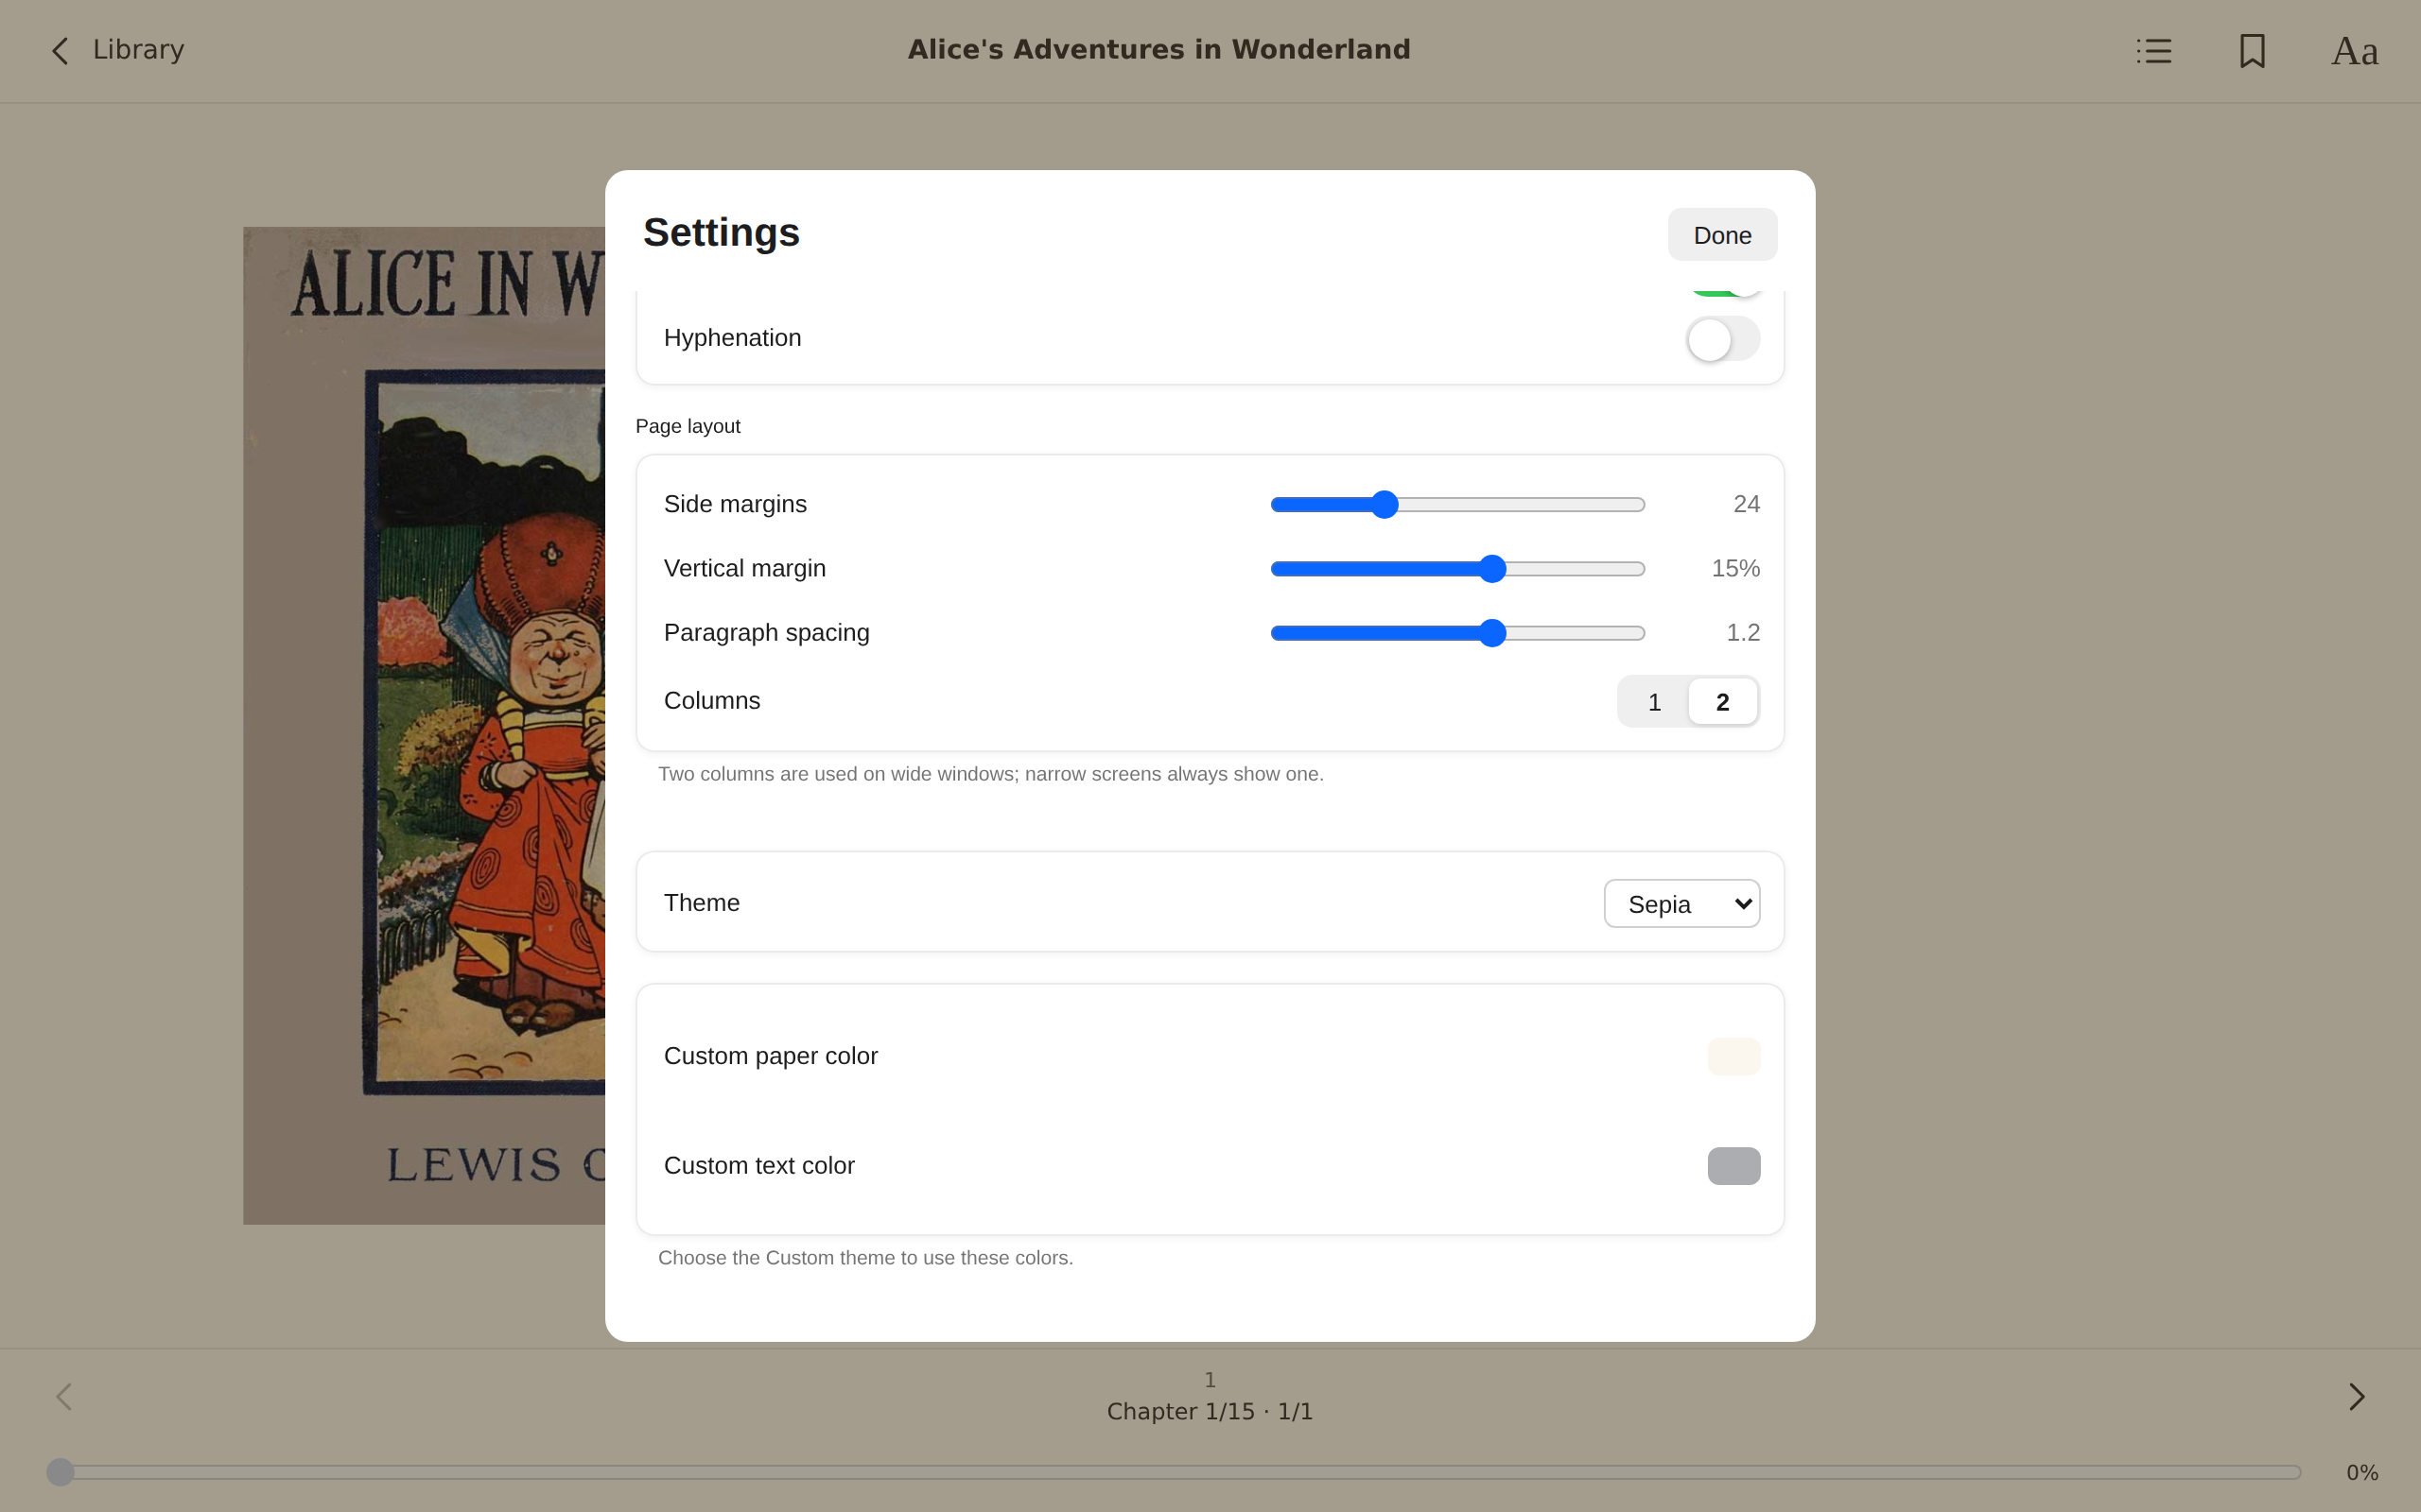The height and width of the screenshot is (1512, 2421).
Task: Click the reading progress slider at bottom
Action: click(x=1174, y=1472)
